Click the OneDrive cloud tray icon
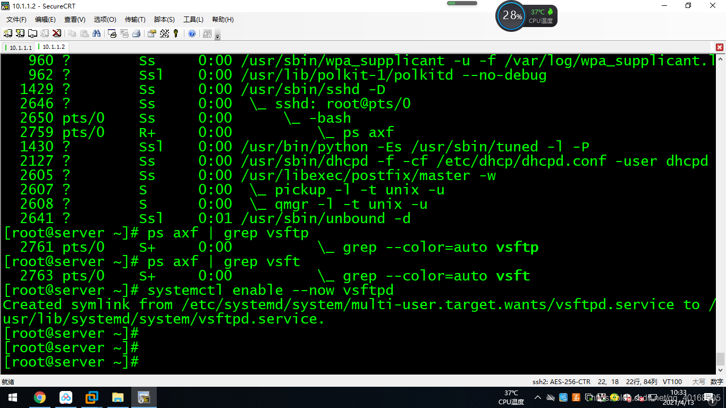The height and width of the screenshot is (408, 726). click(x=551, y=397)
